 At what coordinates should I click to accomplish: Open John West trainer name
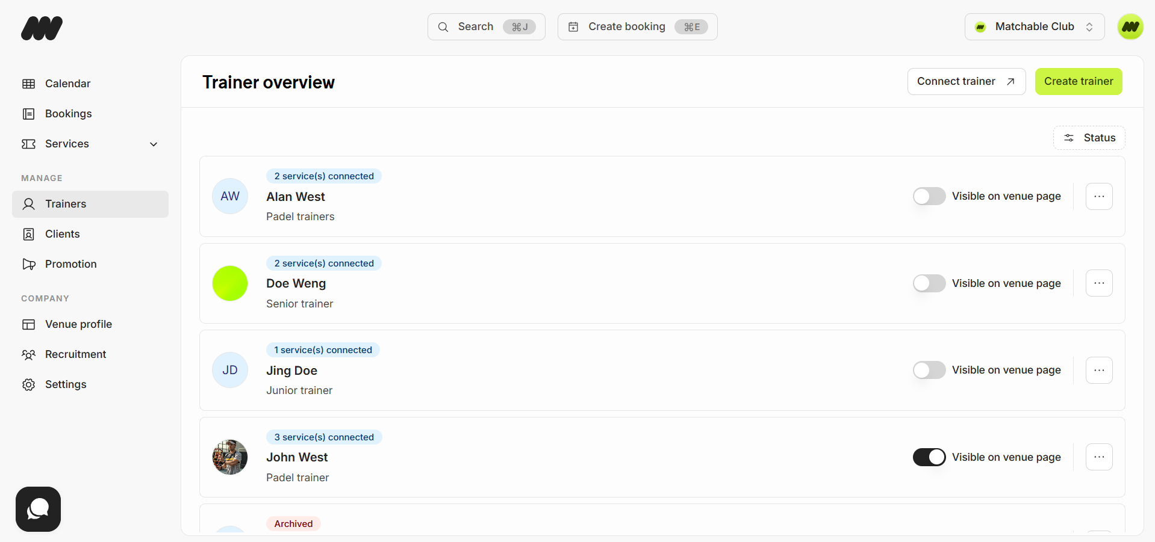297,457
